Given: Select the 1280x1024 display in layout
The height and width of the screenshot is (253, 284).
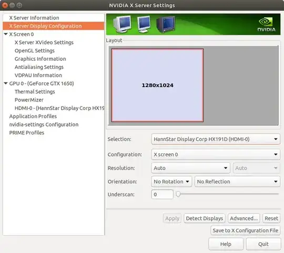Looking at the screenshot, I should point(157,85).
